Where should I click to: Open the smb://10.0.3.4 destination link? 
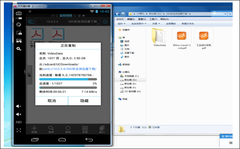click(x=70, y=69)
